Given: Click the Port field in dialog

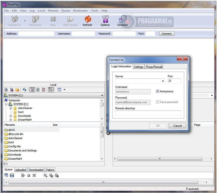Looking at the screenshot, I should coord(174,81).
